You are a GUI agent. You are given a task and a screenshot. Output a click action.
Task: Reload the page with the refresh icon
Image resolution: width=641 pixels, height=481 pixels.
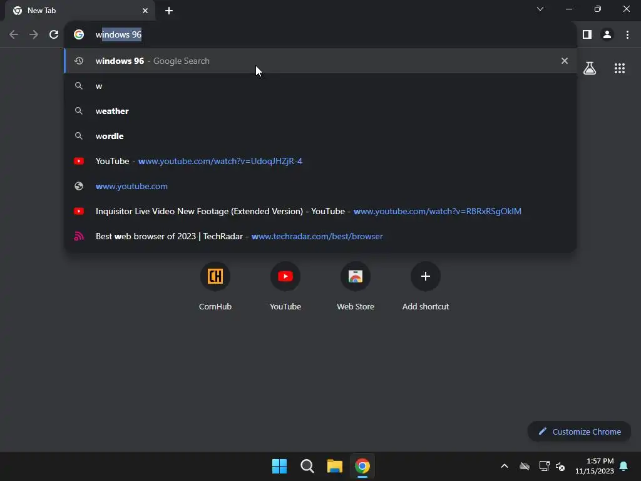tap(54, 35)
